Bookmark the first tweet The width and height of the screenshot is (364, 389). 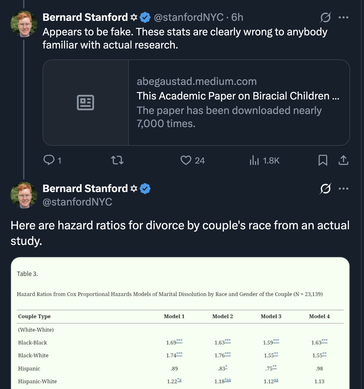pos(323,160)
